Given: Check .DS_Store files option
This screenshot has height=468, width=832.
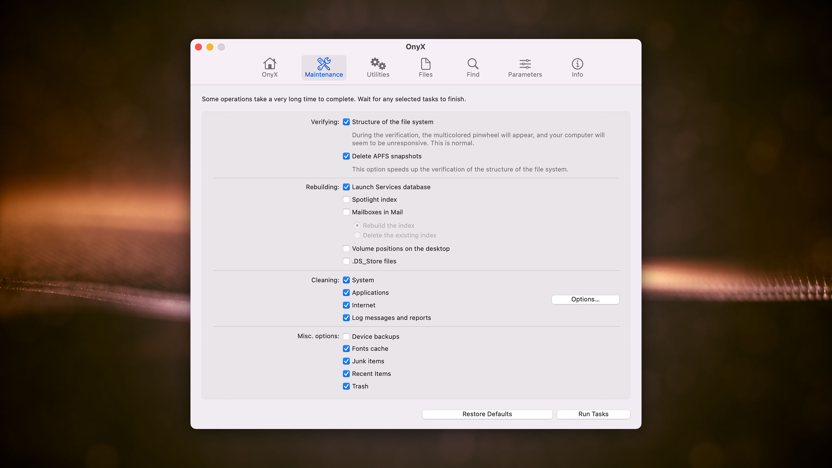Looking at the screenshot, I should pyautogui.click(x=346, y=261).
